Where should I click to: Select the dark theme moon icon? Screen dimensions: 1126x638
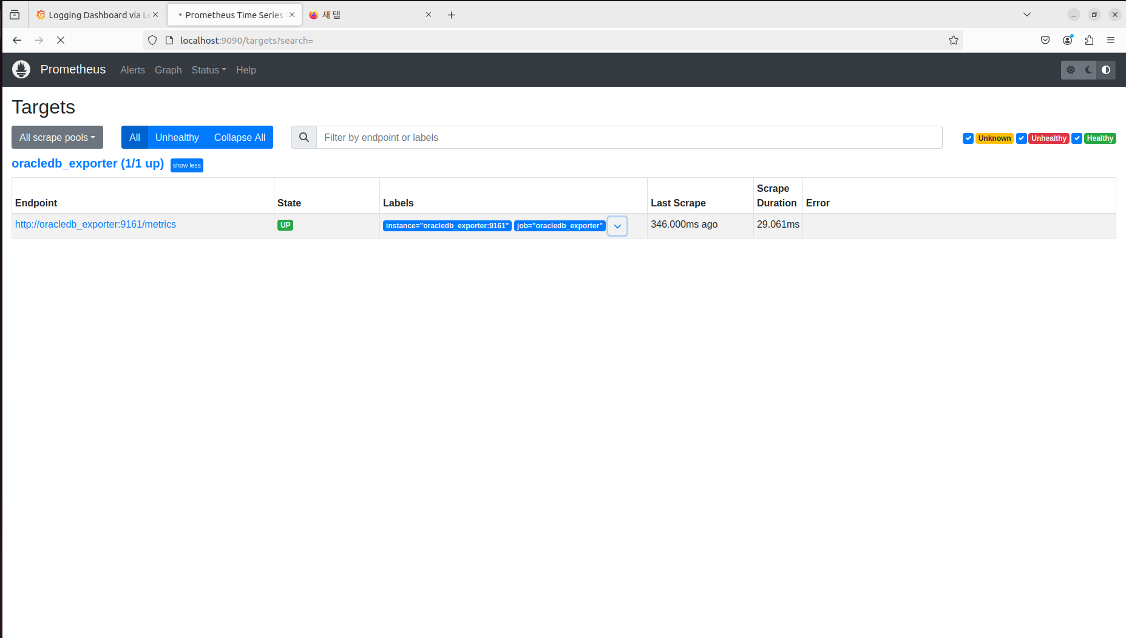tap(1088, 70)
